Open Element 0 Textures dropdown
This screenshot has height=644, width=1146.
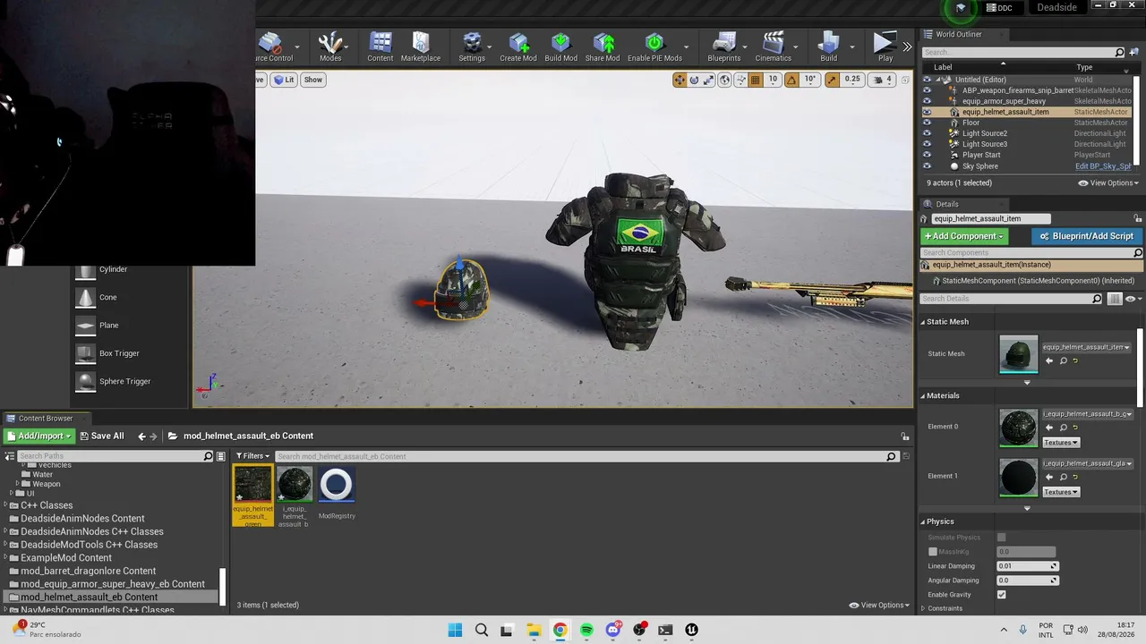click(1061, 443)
